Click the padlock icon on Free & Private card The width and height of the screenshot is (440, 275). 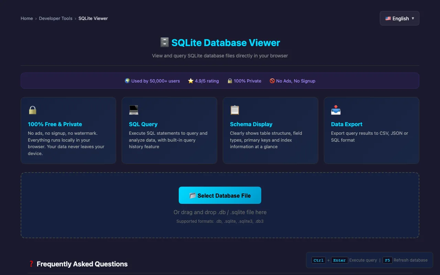pyautogui.click(x=32, y=110)
